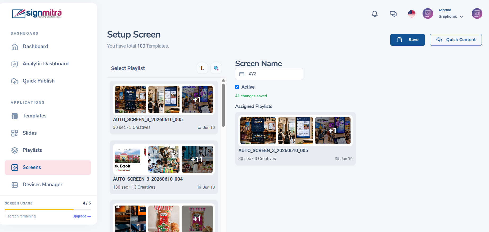Open Devices Manager
This screenshot has width=489, height=232.
[x=48, y=185]
